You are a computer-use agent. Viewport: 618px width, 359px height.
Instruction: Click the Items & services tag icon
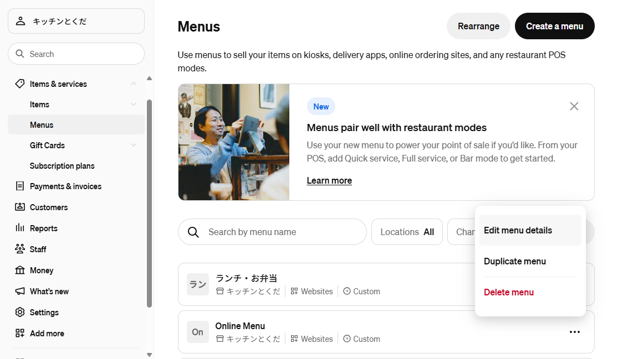coord(20,84)
